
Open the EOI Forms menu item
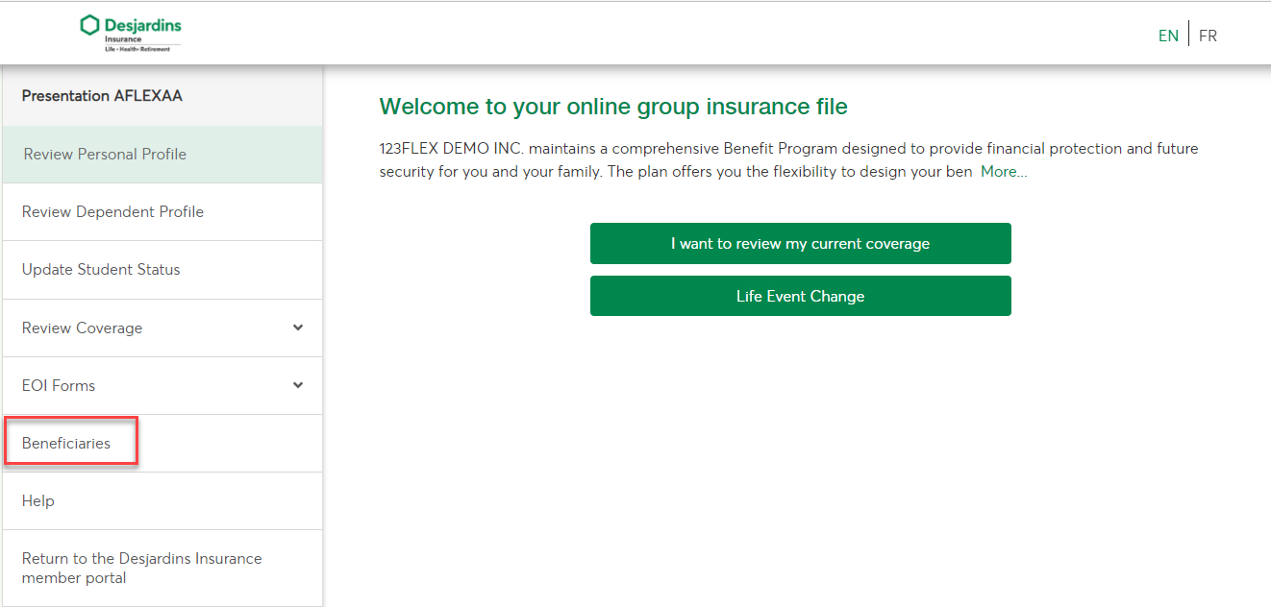pyautogui.click(x=162, y=385)
